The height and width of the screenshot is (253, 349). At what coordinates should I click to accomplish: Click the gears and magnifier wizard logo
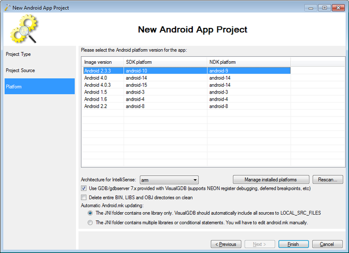pos(24,29)
